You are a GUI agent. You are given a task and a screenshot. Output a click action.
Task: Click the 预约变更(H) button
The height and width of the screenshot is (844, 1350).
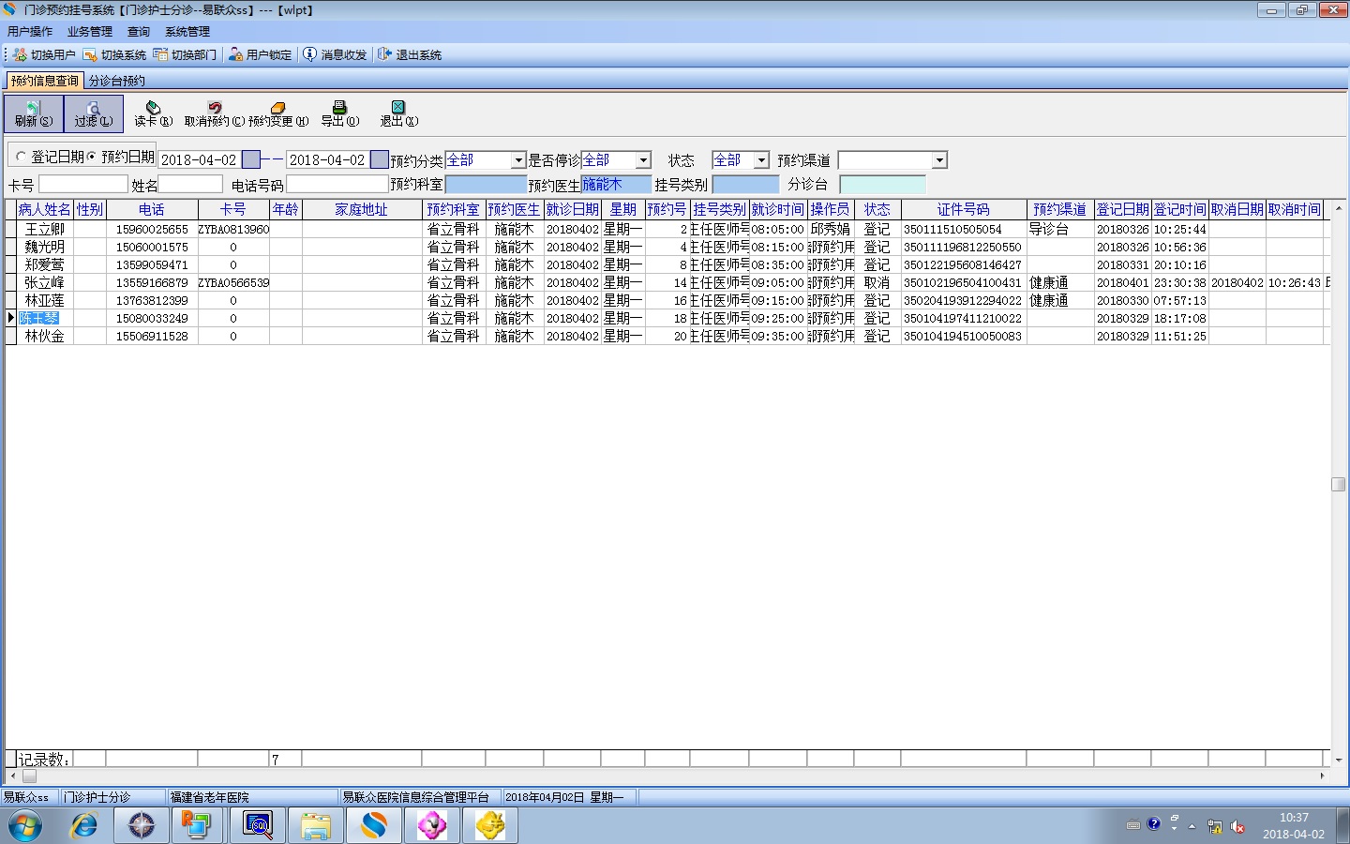point(277,113)
